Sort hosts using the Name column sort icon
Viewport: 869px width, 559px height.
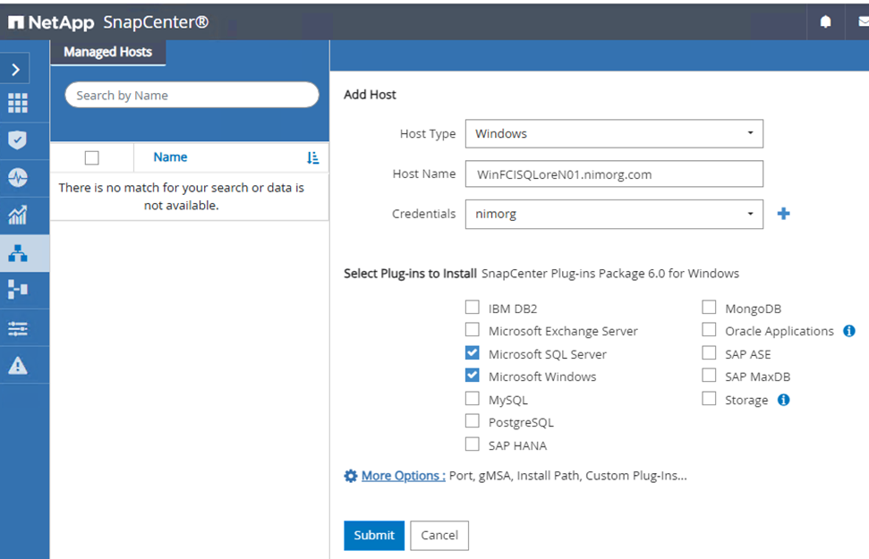click(x=312, y=157)
